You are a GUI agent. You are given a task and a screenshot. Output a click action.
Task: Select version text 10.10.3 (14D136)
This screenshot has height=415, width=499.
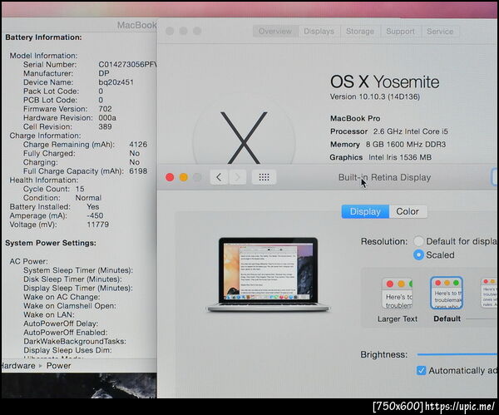(x=389, y=96)
